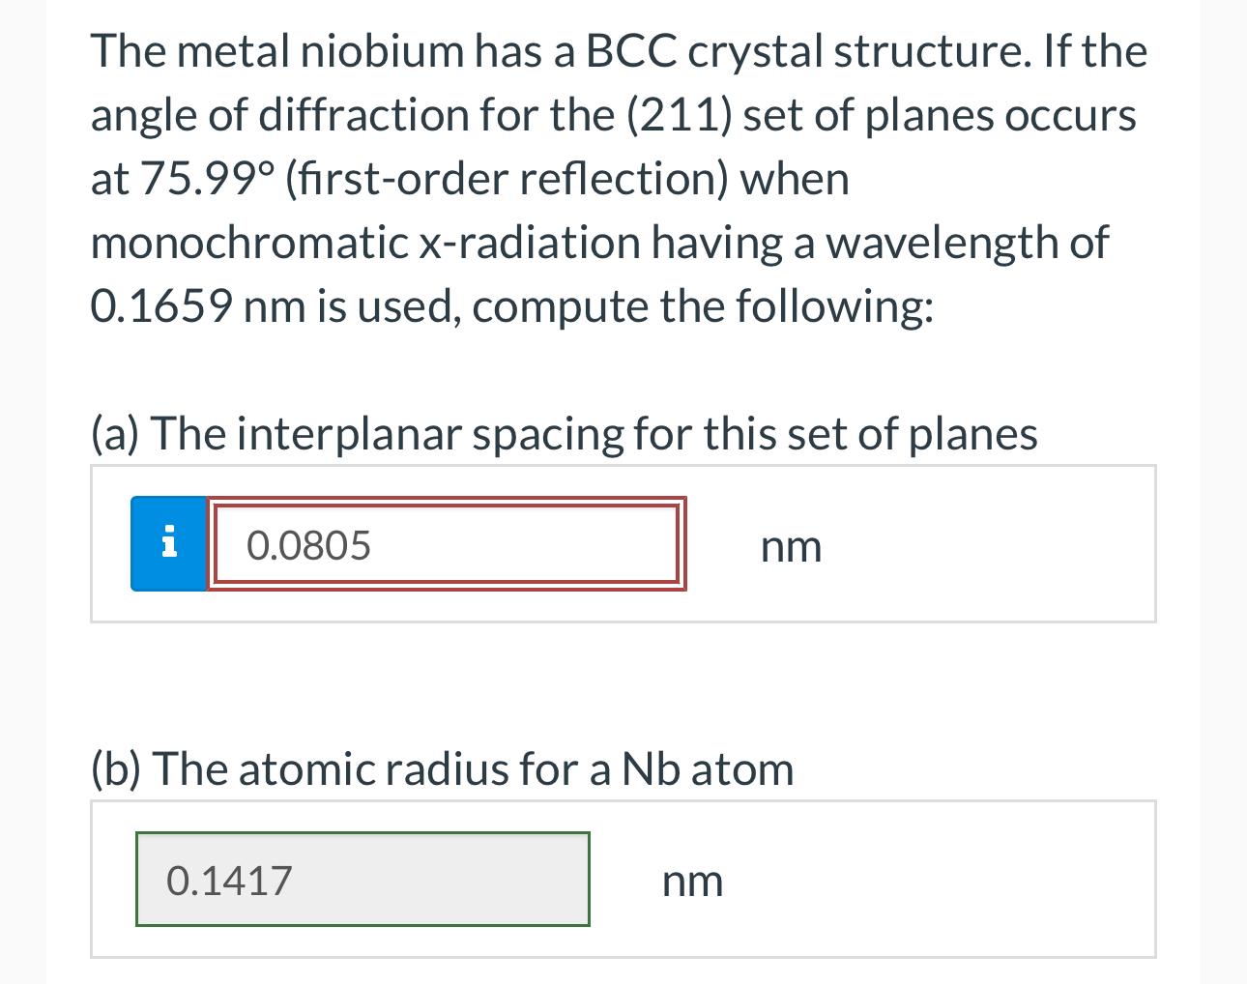
Task: Click the nm unit label beside 0.0805
Action: [x=791, y=546]
